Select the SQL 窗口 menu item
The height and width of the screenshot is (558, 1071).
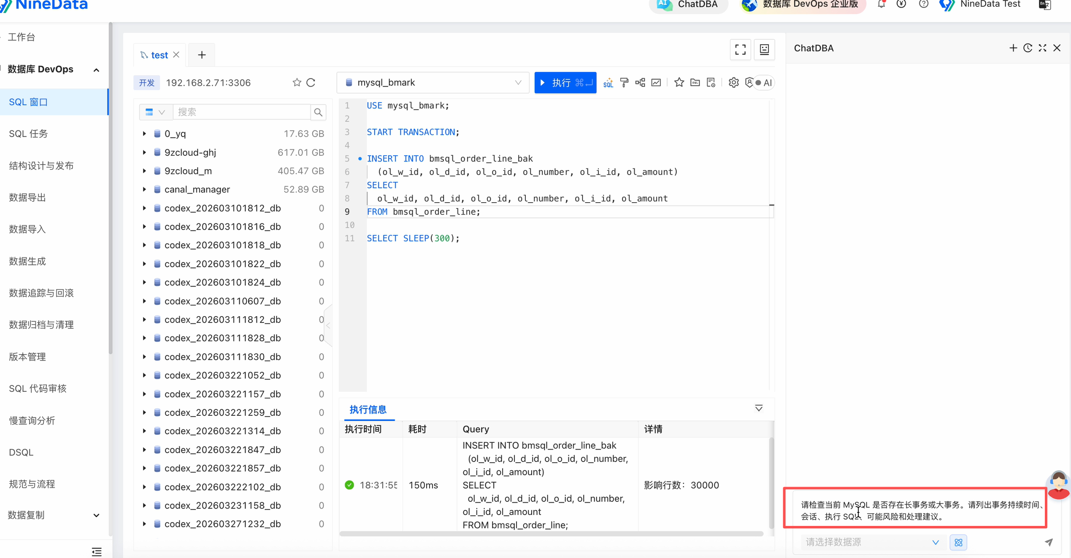(x=54, y=102)
